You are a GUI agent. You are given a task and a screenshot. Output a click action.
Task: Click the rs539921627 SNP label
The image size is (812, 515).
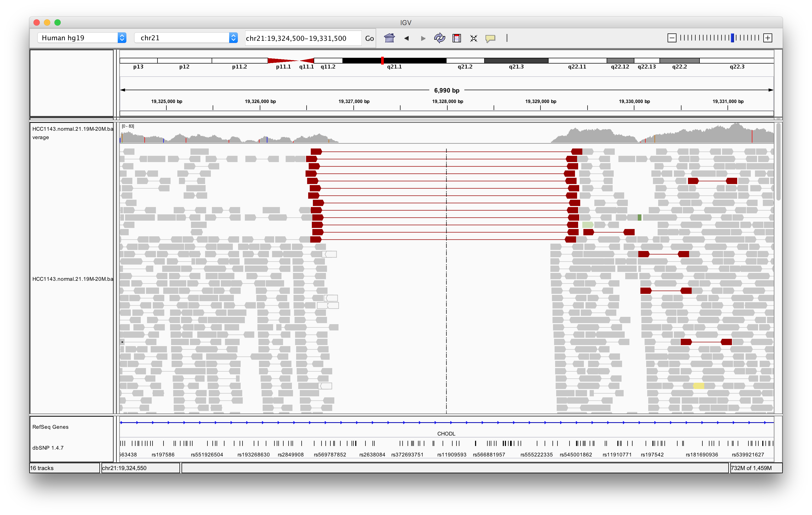[748, 454]
